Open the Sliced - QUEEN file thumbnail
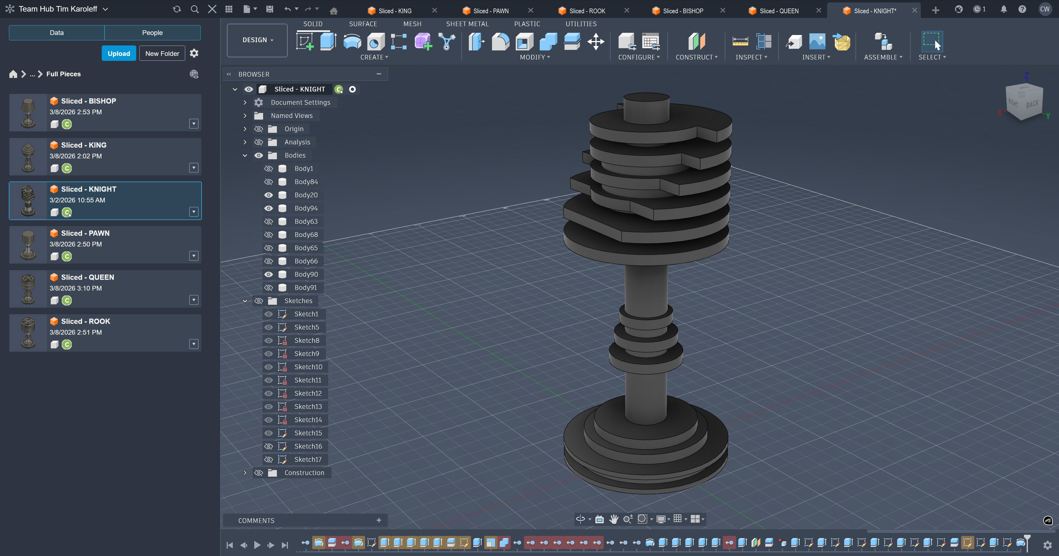 pos(28,289)
